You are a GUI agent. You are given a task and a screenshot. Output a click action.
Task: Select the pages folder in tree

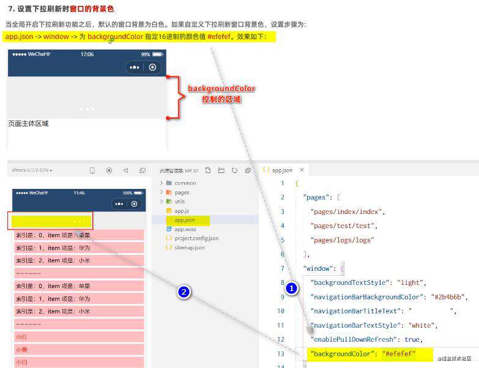click(x=182, y=193)
